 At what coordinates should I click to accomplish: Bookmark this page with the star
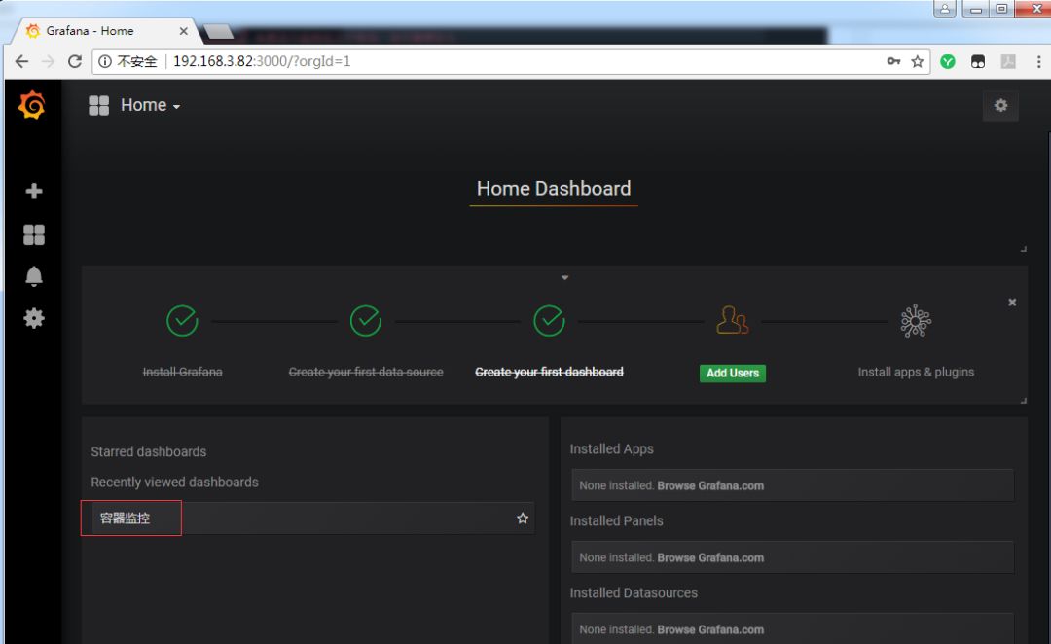click(918, 61)
